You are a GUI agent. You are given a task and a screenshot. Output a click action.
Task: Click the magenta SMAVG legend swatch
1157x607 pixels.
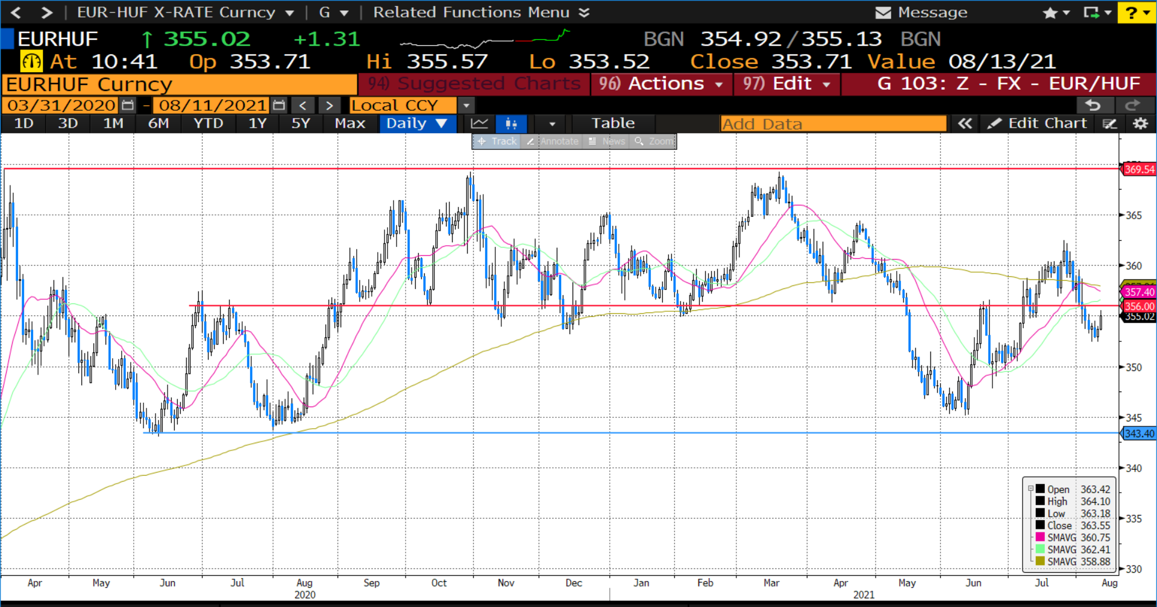coord(1040,537)
